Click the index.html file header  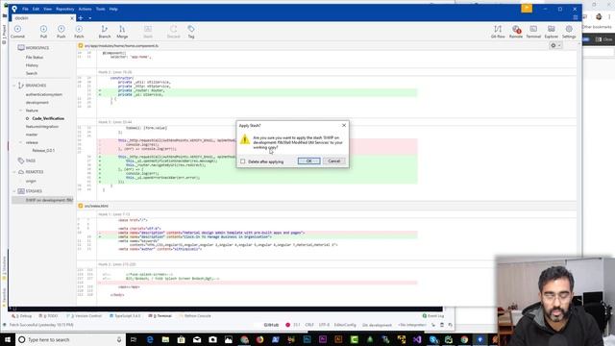96,206
